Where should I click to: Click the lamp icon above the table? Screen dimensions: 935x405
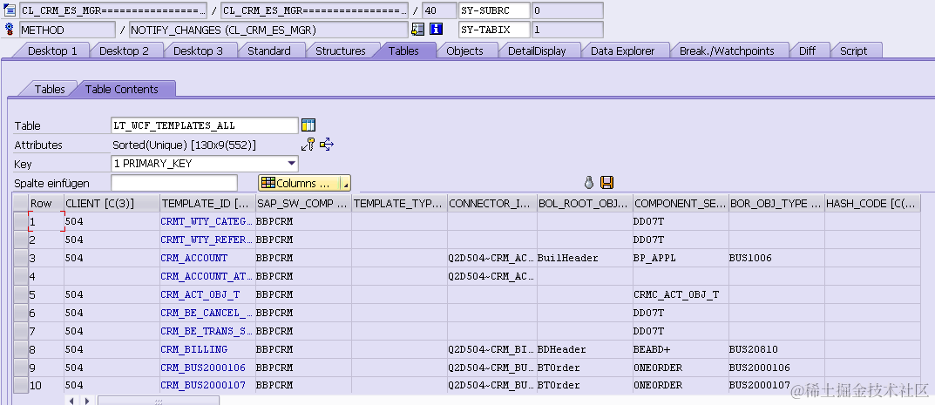coord(589,182)
